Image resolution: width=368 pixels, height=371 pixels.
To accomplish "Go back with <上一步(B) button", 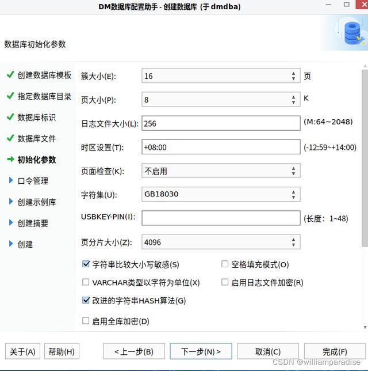I will pos(134,351).
